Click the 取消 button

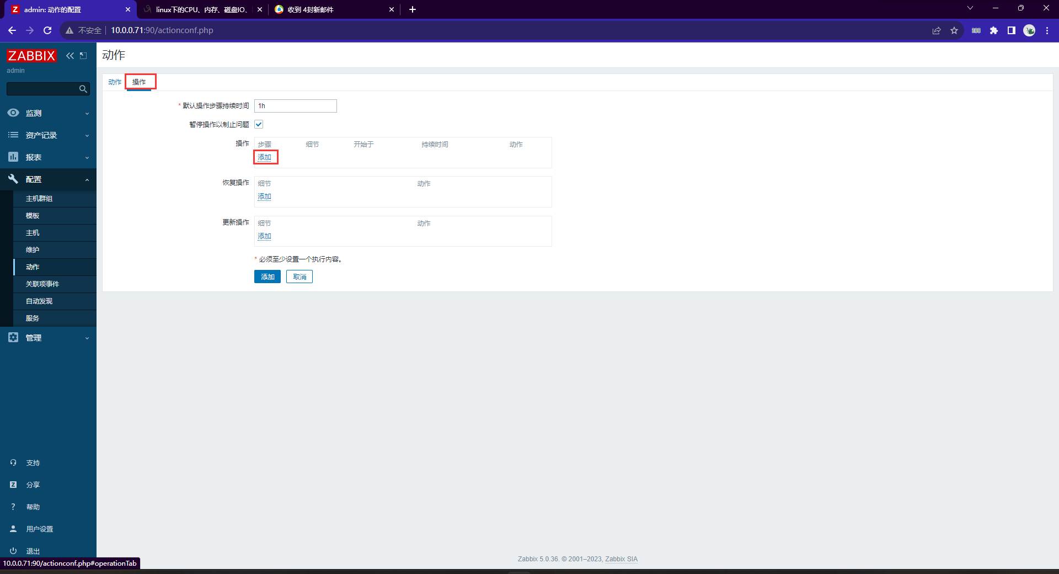[299, 277]
